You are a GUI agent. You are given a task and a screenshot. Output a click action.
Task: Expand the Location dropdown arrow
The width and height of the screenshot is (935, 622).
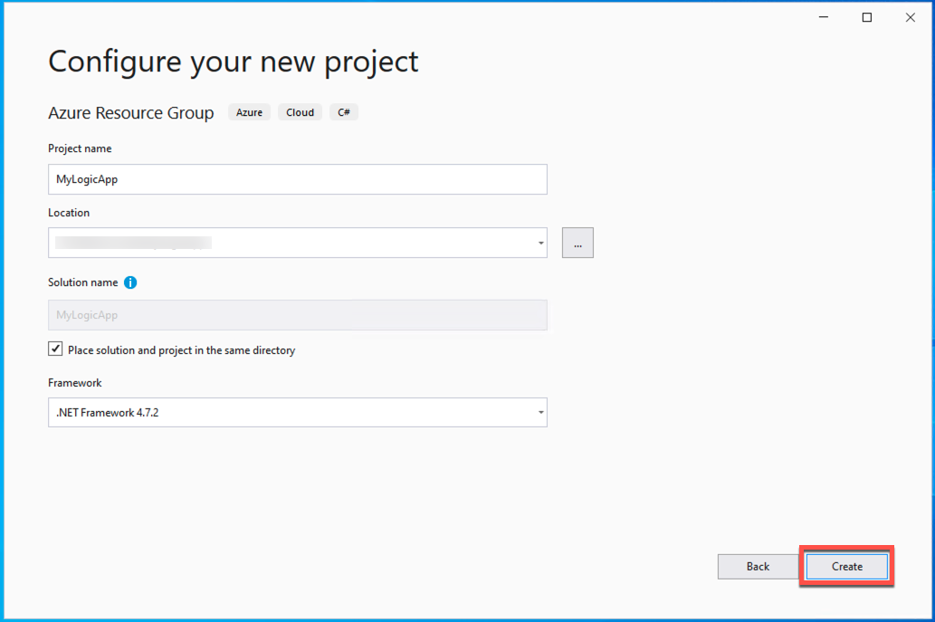[540, 243]
